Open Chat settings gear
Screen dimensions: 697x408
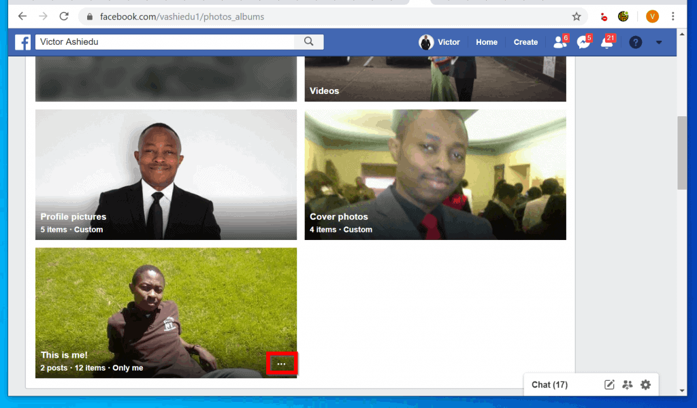pos(645,384)
